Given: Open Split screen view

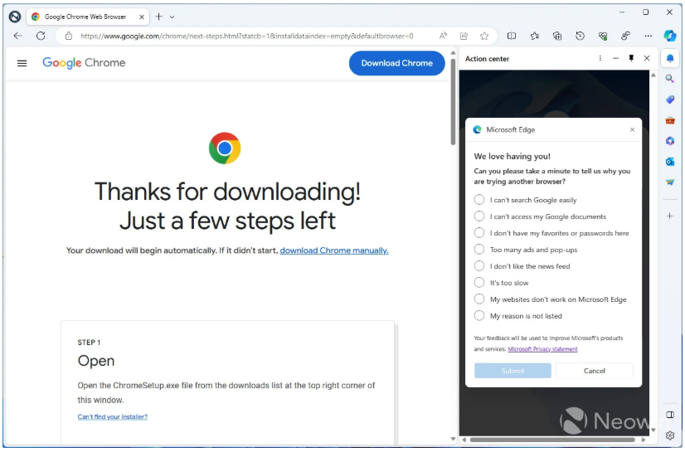Looking at the screenshot, I should [x=512, y=36].
